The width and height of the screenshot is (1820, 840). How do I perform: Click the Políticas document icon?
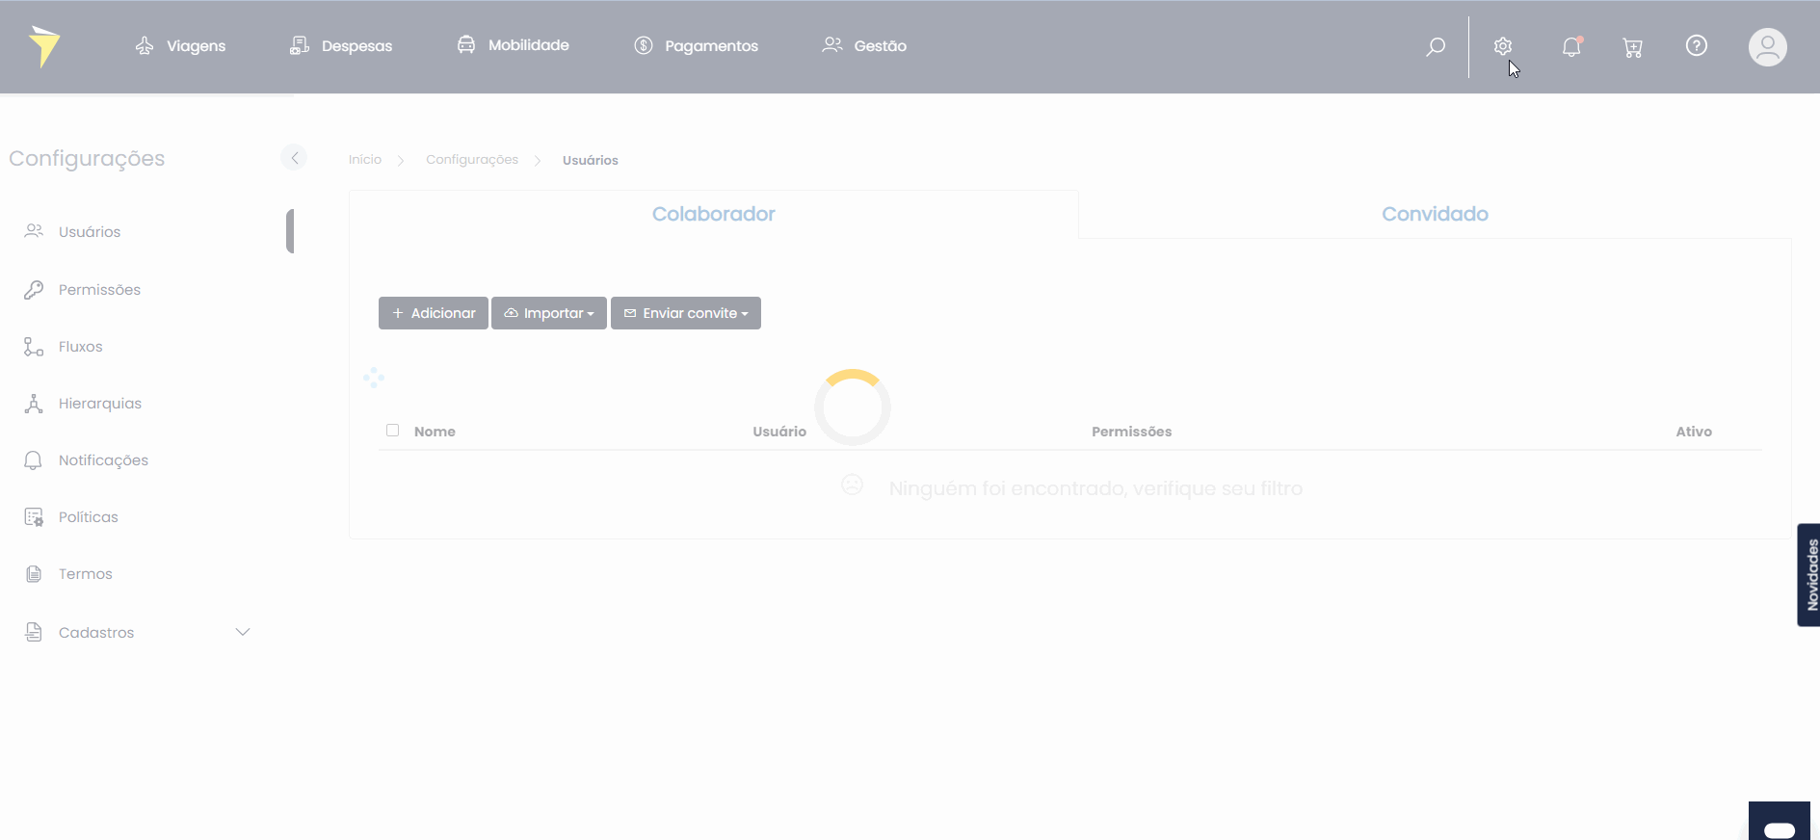click(x=34, y=517)
